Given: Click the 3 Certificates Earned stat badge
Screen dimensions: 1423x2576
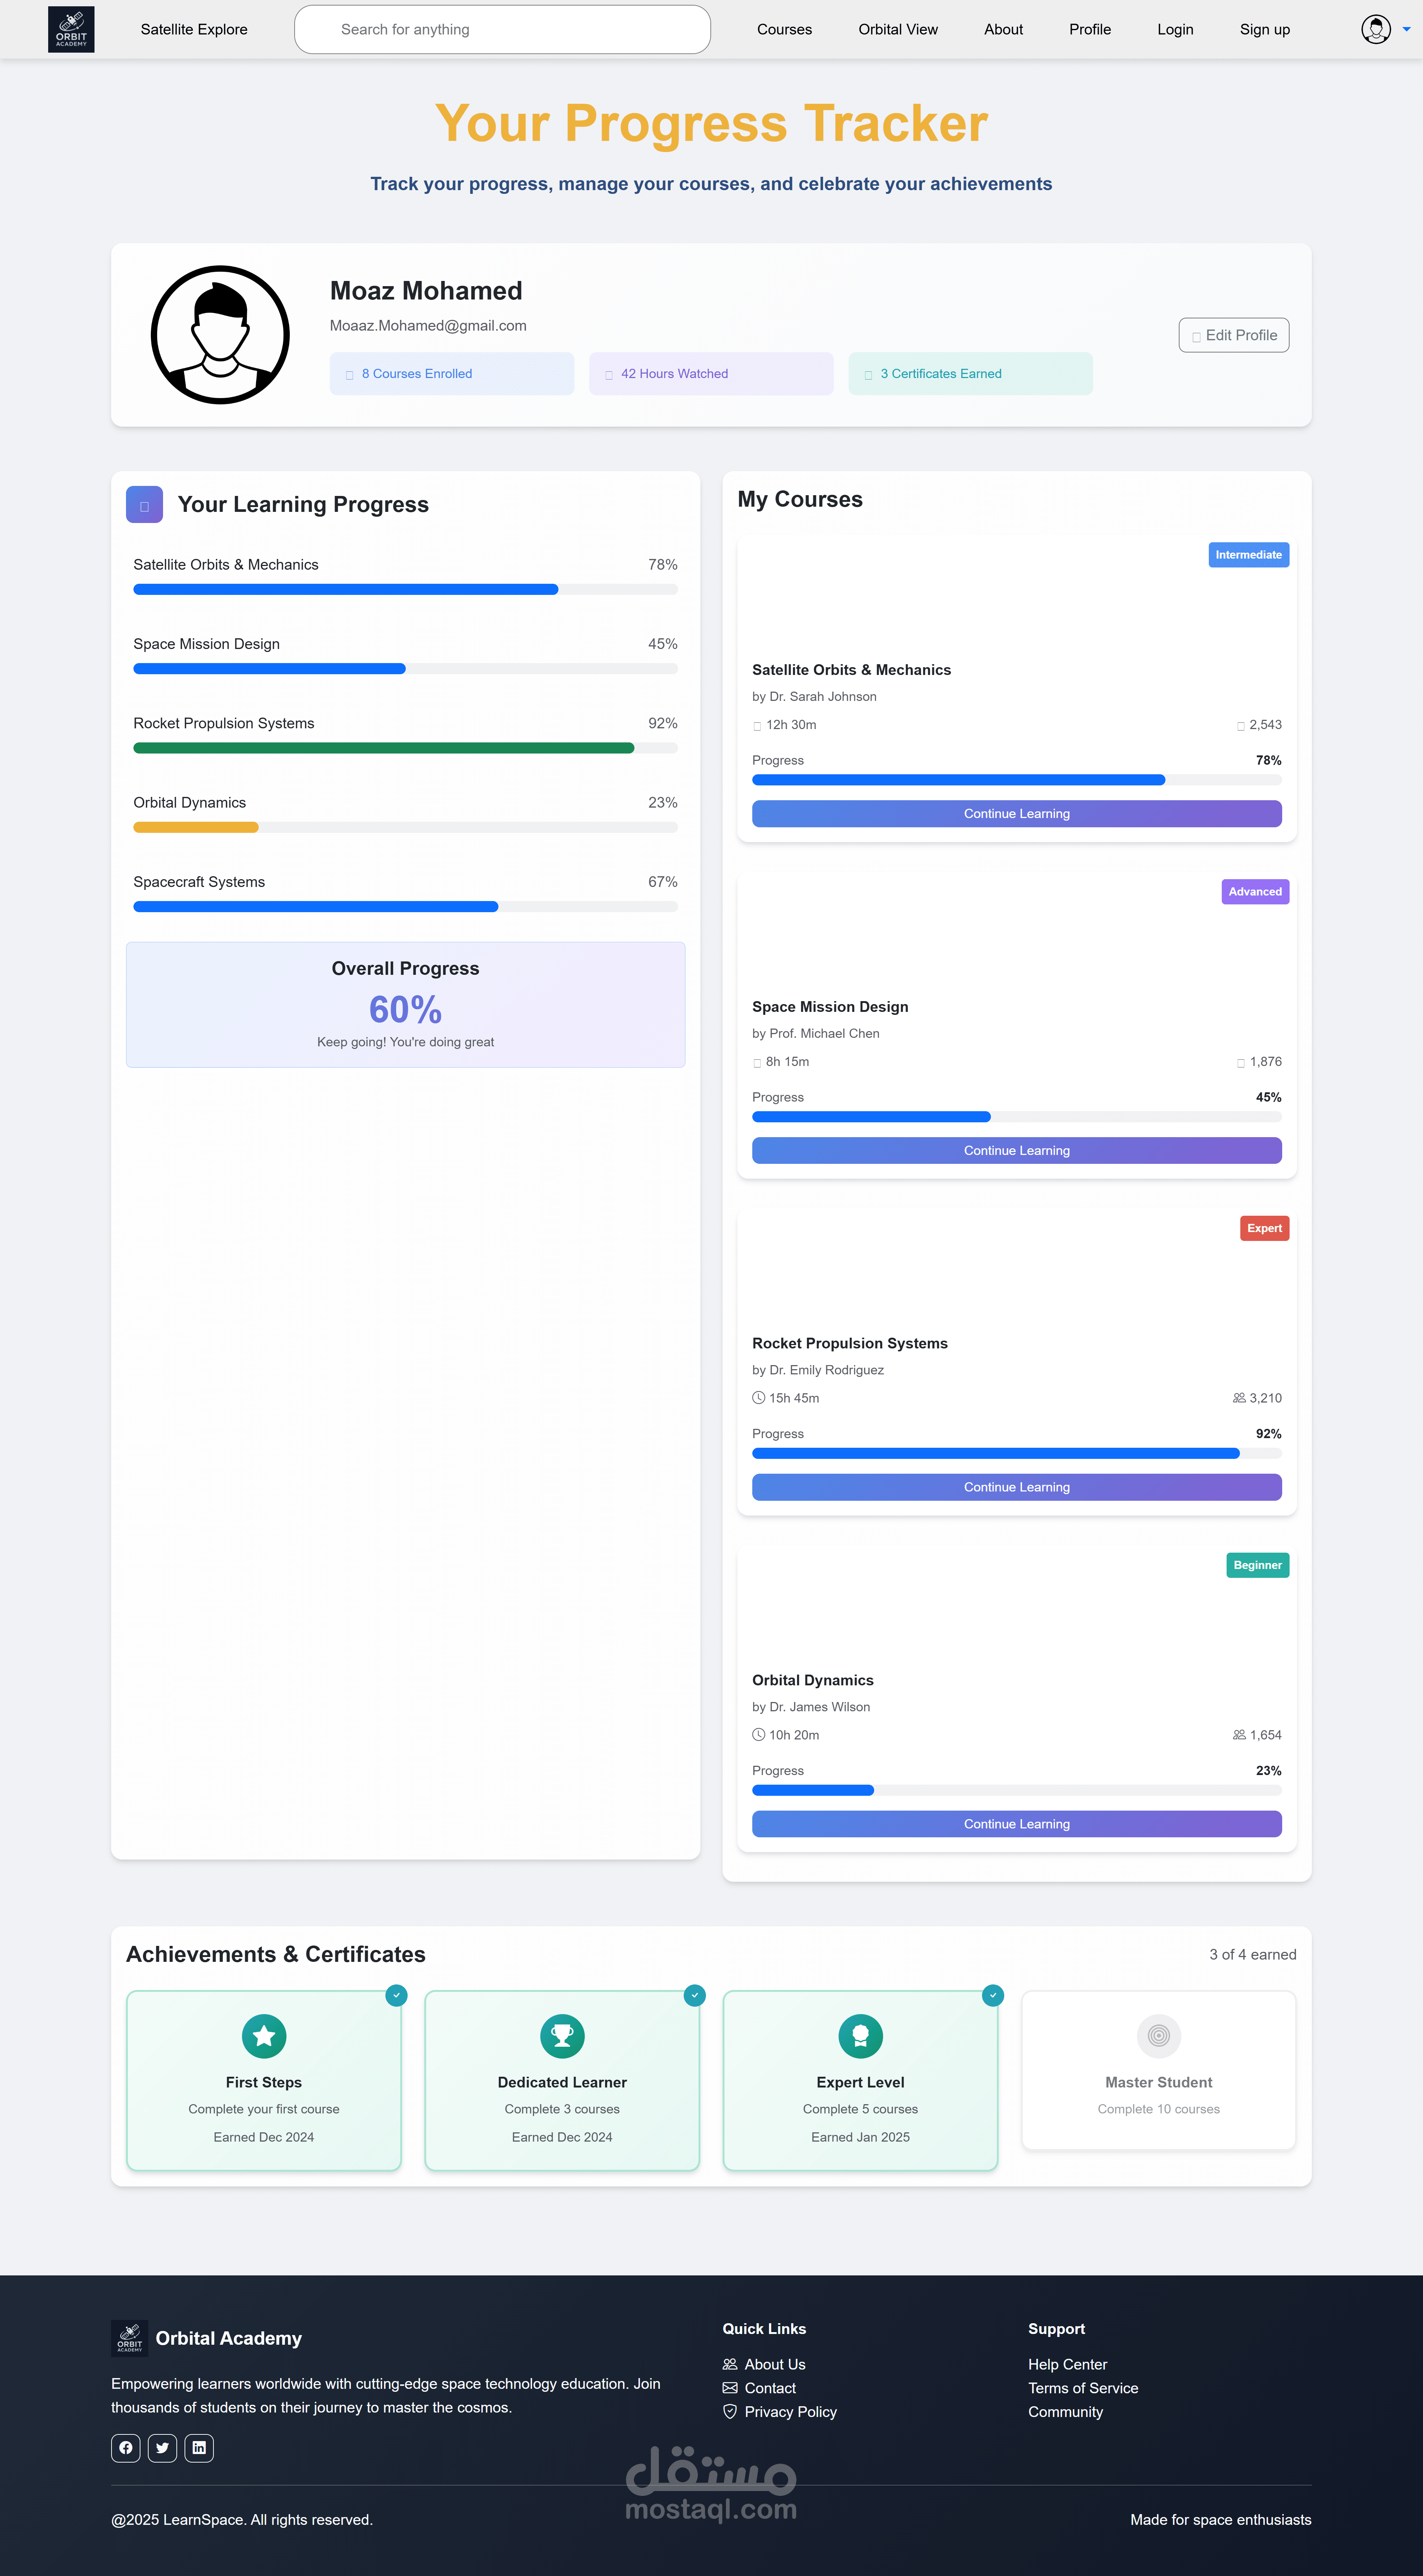Looking at the screenshot, I should [x=970, y=374].
